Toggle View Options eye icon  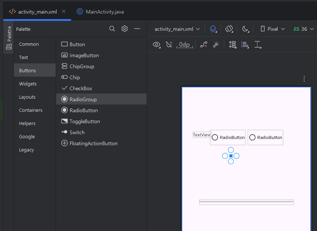(x=156, y=44)
